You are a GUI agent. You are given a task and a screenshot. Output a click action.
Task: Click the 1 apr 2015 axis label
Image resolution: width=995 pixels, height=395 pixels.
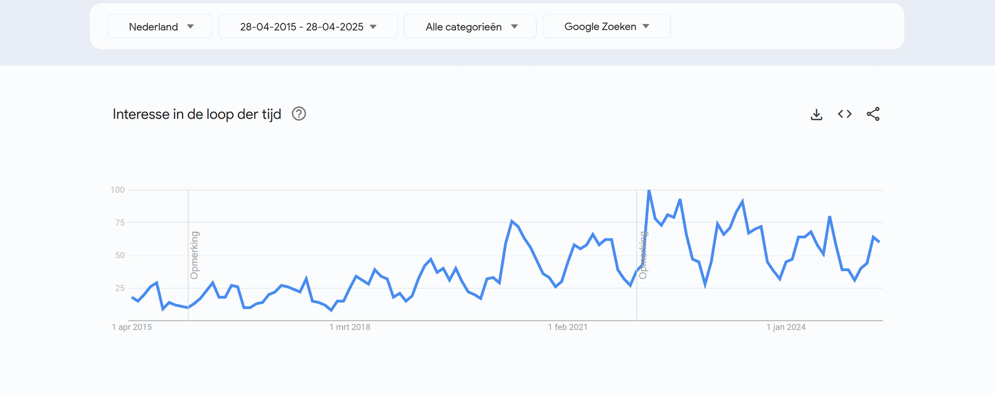pyautogui.click(x=132, y=327)
